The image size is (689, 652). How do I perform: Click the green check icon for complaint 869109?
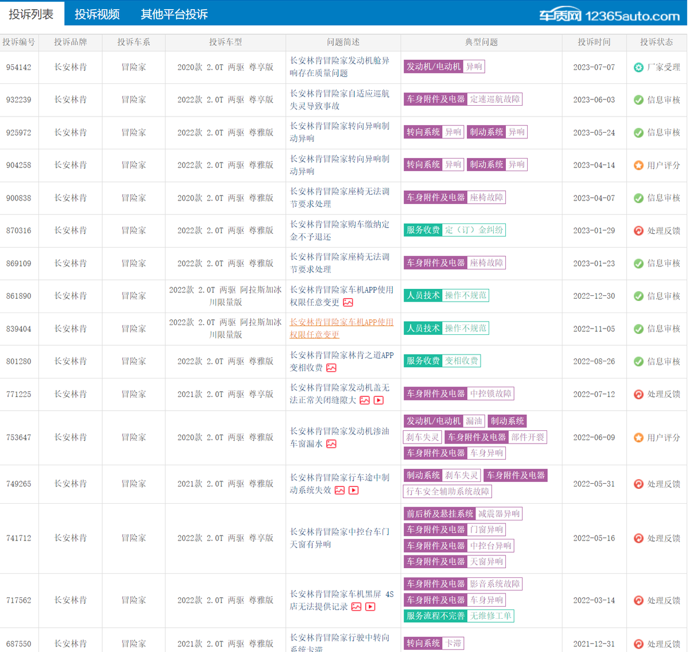click(638, 264)
